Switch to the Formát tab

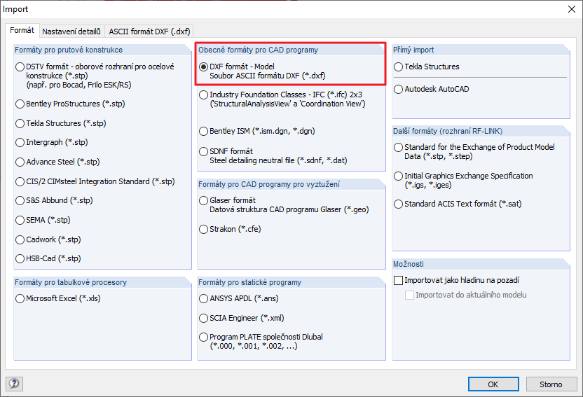tap(22, 30)
